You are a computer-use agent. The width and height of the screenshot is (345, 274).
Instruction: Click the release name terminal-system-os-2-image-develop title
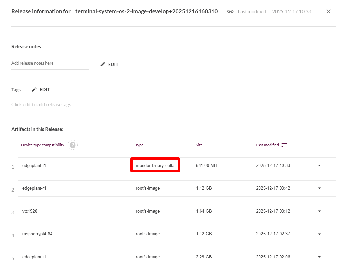pos(146,11)
